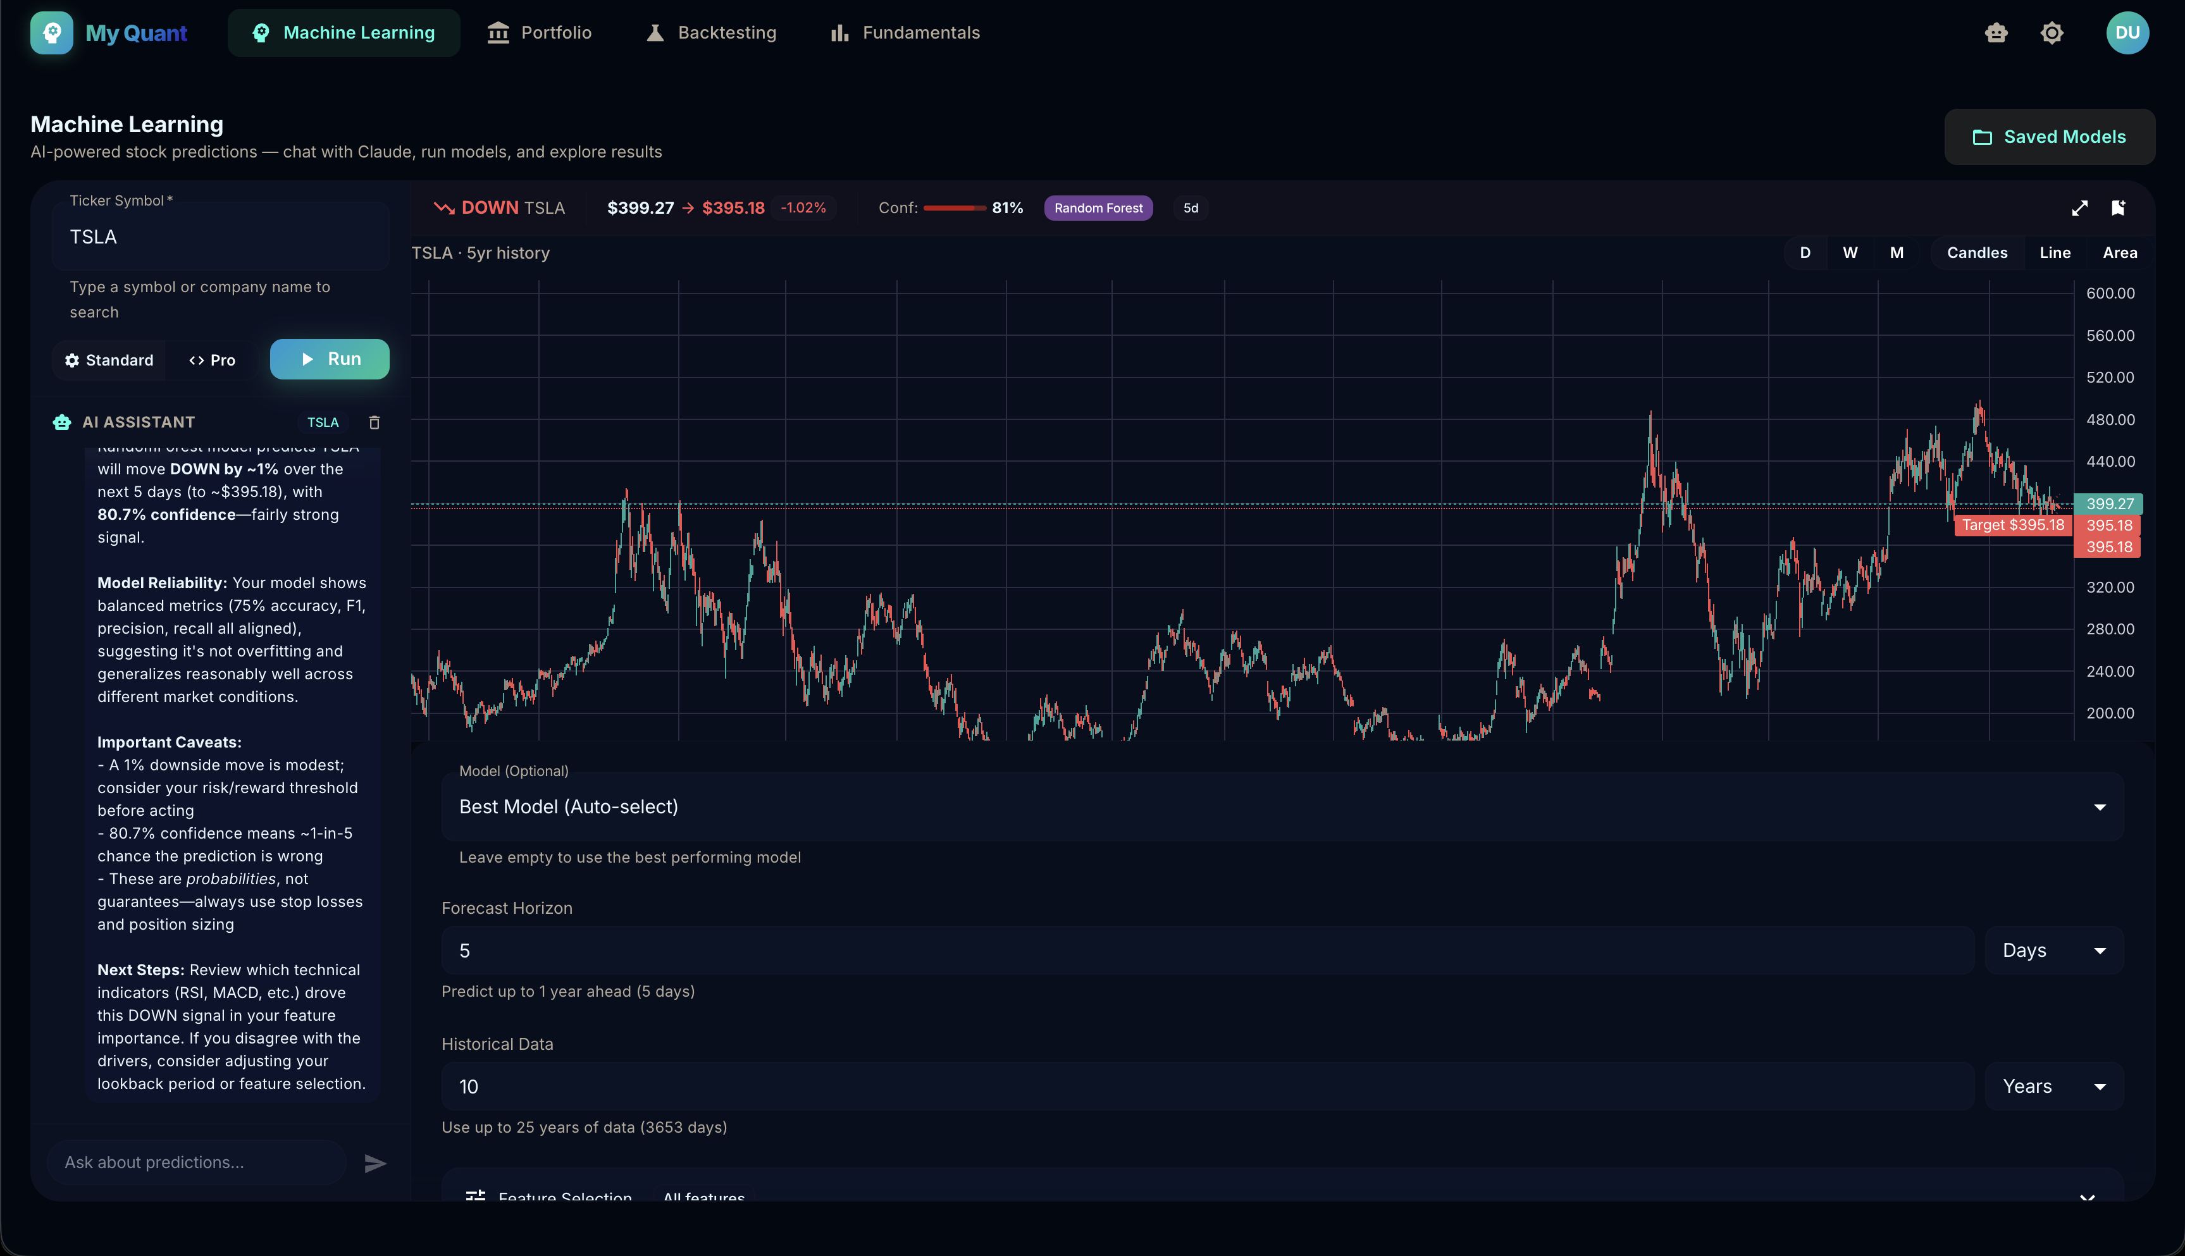This screenshot has width=2185, height=1256.
Task: Click the AI Assistant robot icon in the panel
Action: click(x=62, y=422)
